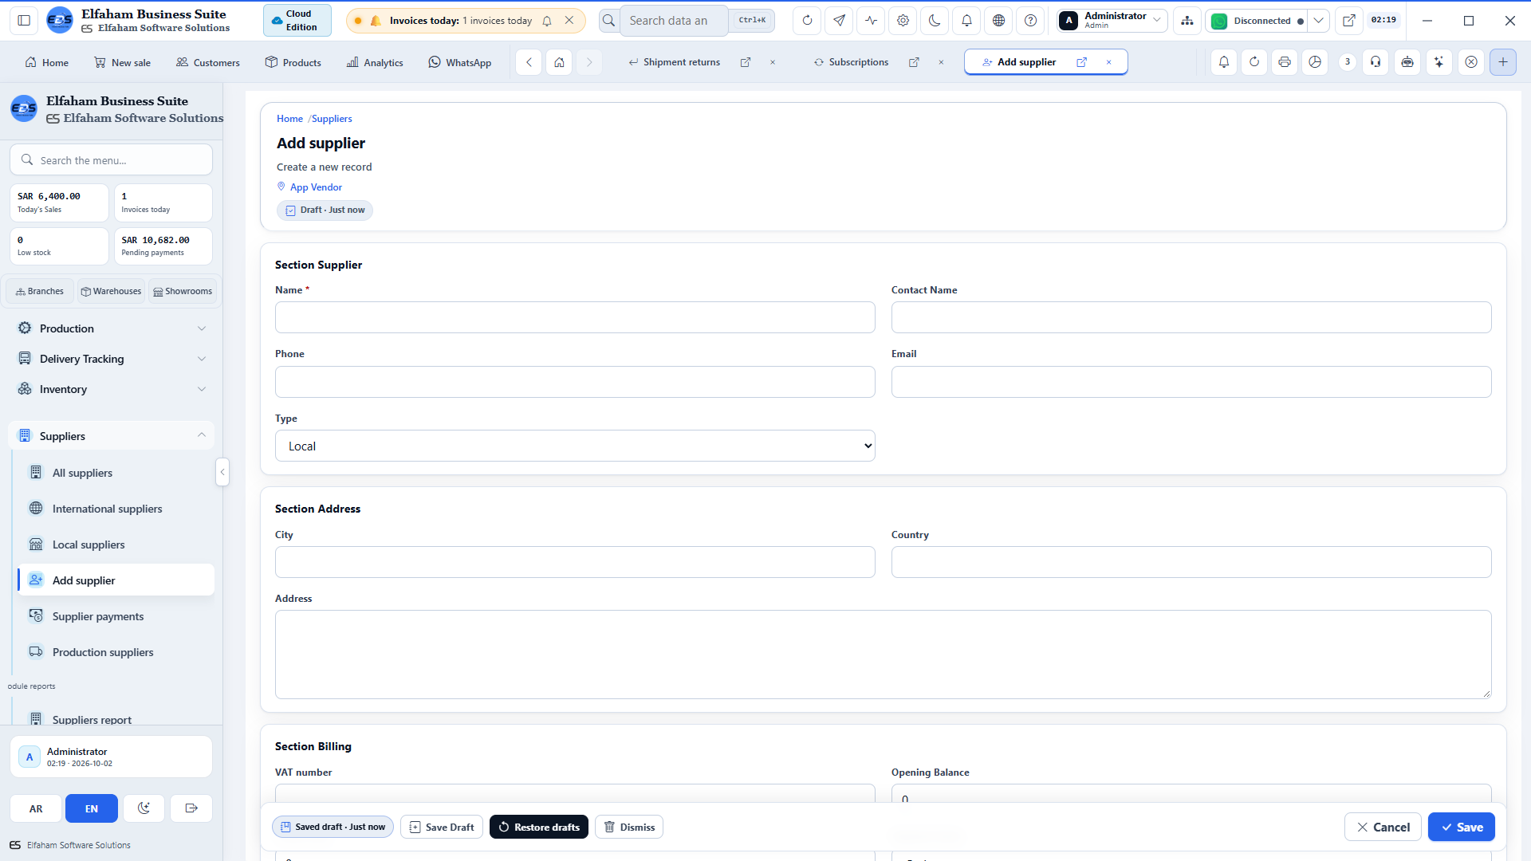Screen dimensions: 1531x861
Task: Open the network hierarchy icon
Action: point(1187,21)
